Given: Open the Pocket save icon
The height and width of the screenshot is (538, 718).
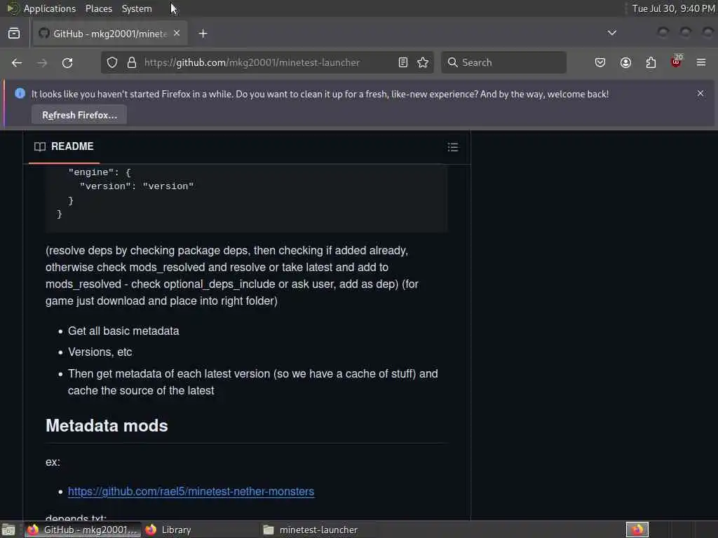Looking at the screenshot, I should click(x=600, y=62).
